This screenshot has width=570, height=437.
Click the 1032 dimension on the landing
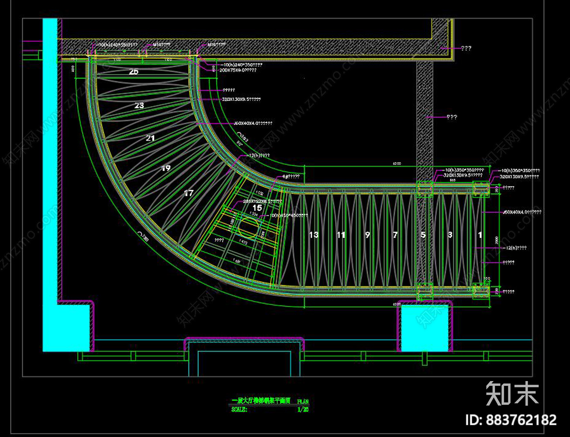click(x=259, y=193)
